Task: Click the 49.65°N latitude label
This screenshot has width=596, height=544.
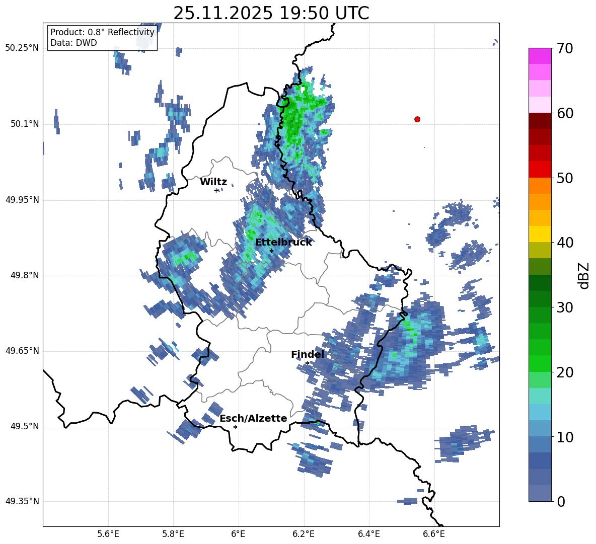Action: (x=22, y=351)
